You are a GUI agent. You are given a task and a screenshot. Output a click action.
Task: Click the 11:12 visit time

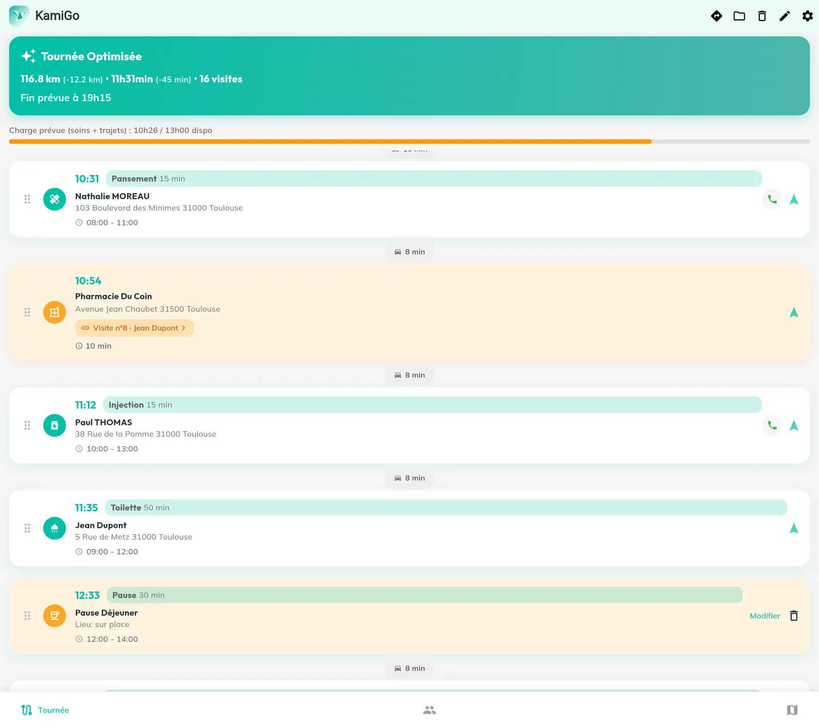pyautogui.click(x=85, y=405)
